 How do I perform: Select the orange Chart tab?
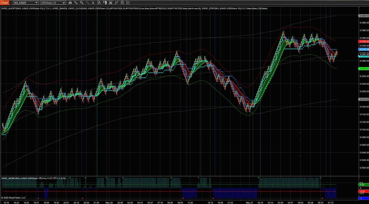tap(5, 3)
